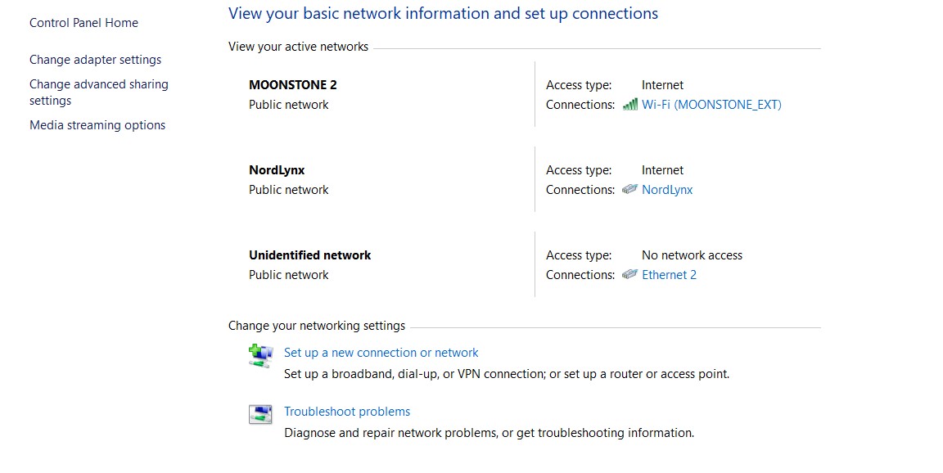The image size is (943, 473).
Task: Click the "Diagnose and repair network problems" description
Action: 489,433
